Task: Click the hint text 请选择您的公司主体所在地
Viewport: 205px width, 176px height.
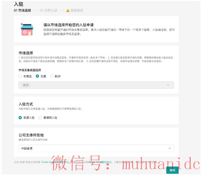Action: tap(33, 140)
